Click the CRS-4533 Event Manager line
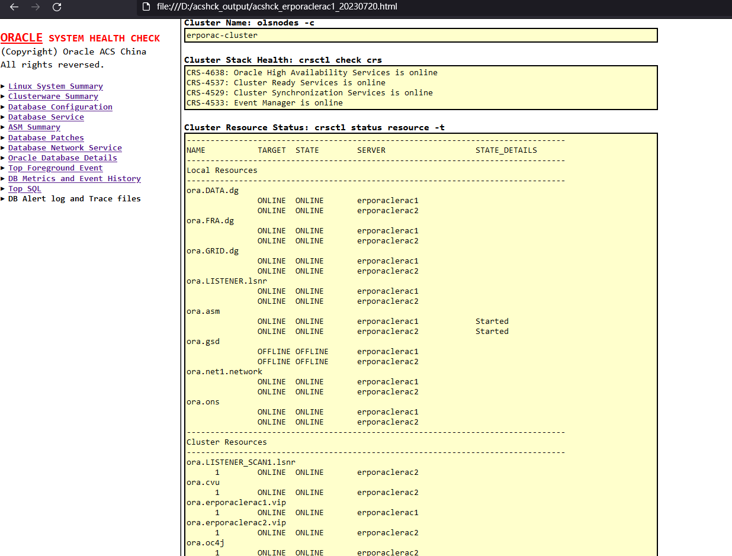732x556 pixels. [265, 103]
